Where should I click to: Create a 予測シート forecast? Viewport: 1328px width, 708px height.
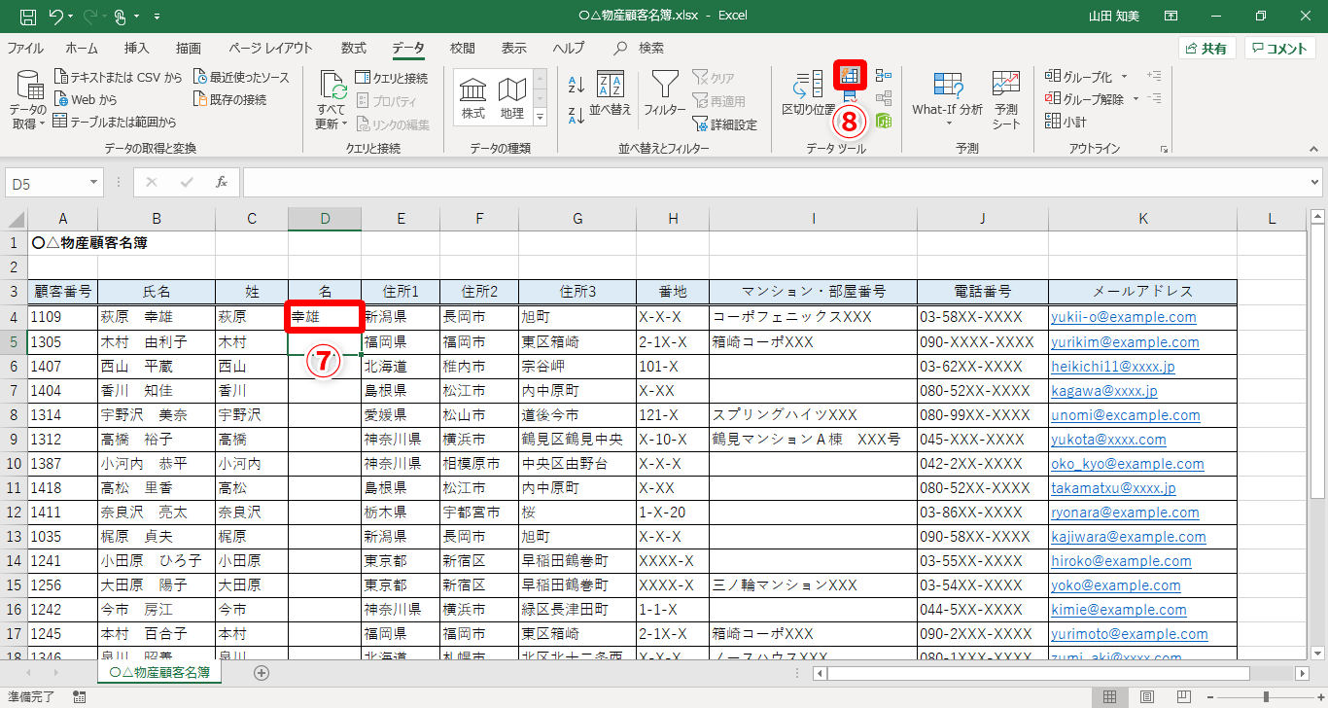click(x=1006, y=99)
